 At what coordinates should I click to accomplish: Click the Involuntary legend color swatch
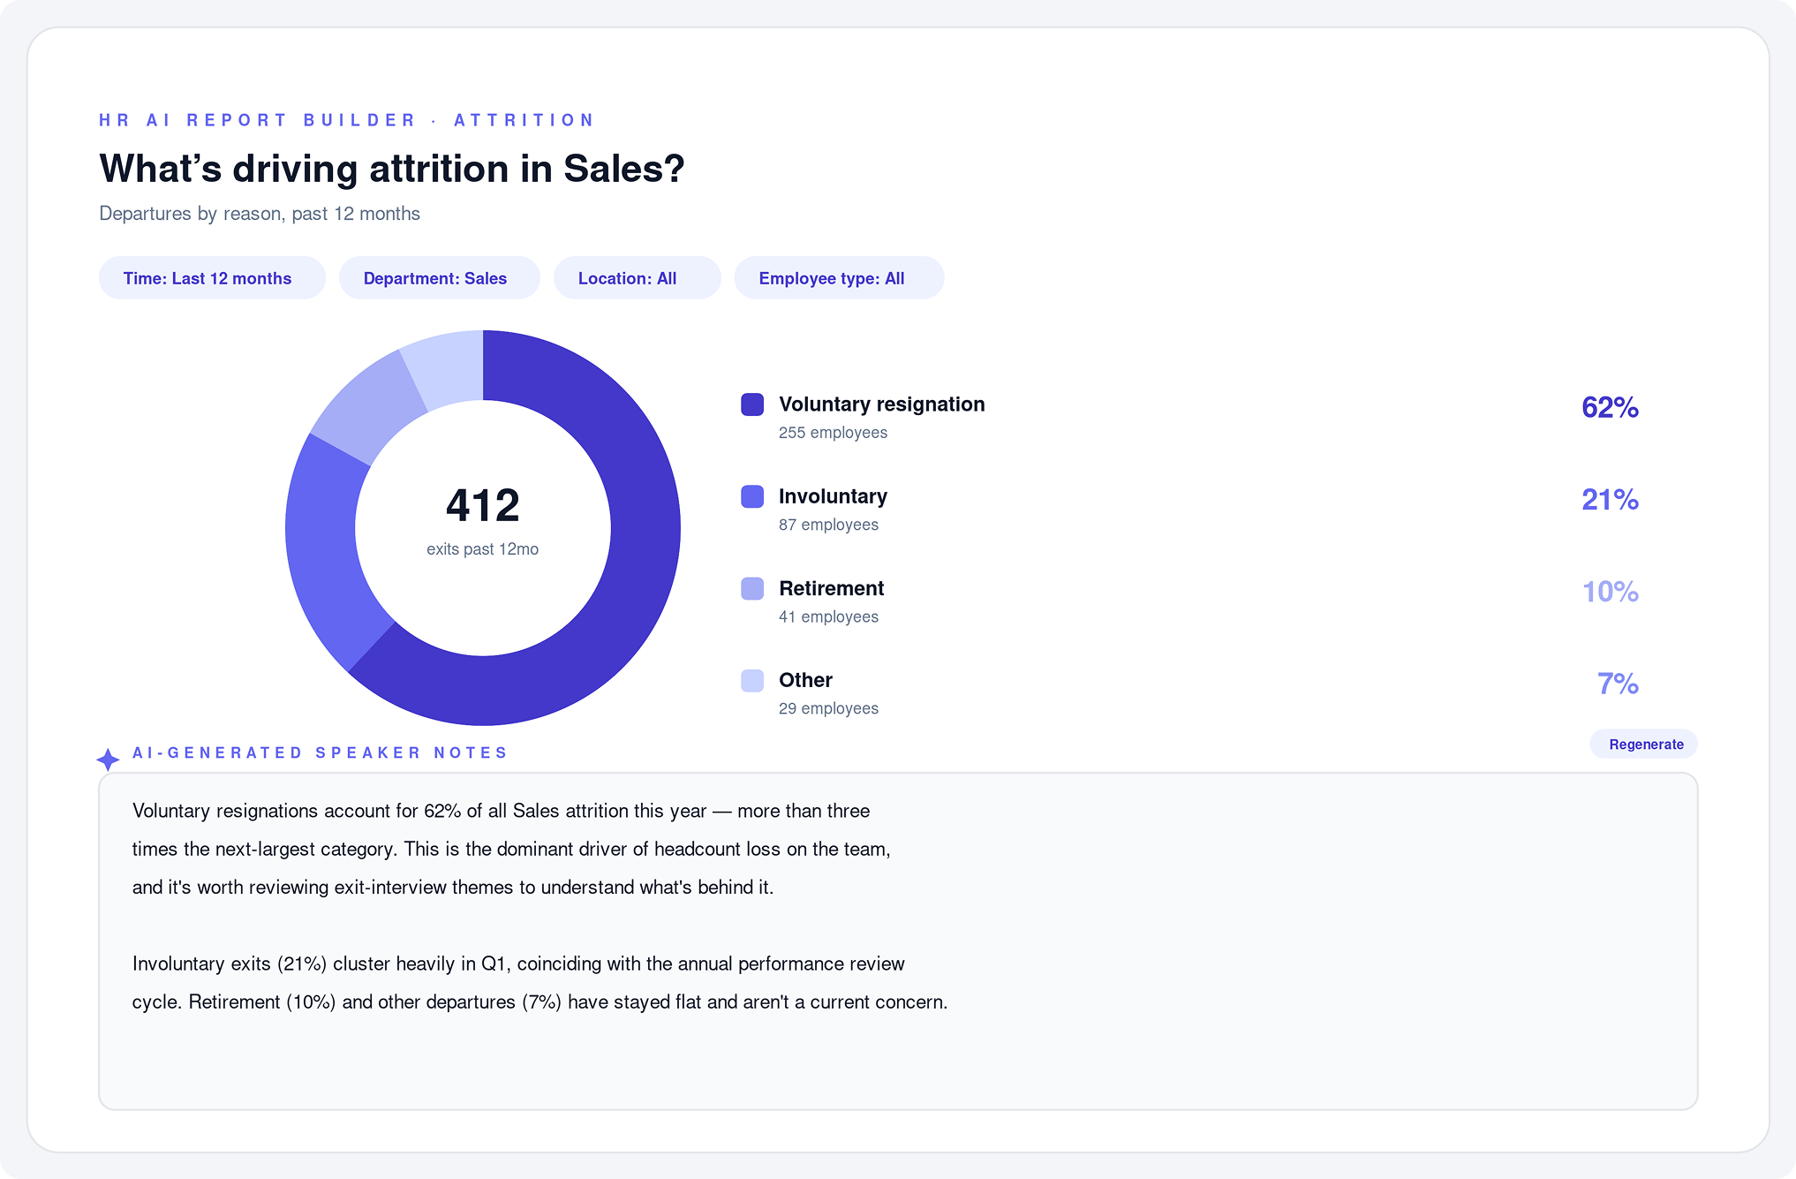pyautogui.click(x=752, y=496)
